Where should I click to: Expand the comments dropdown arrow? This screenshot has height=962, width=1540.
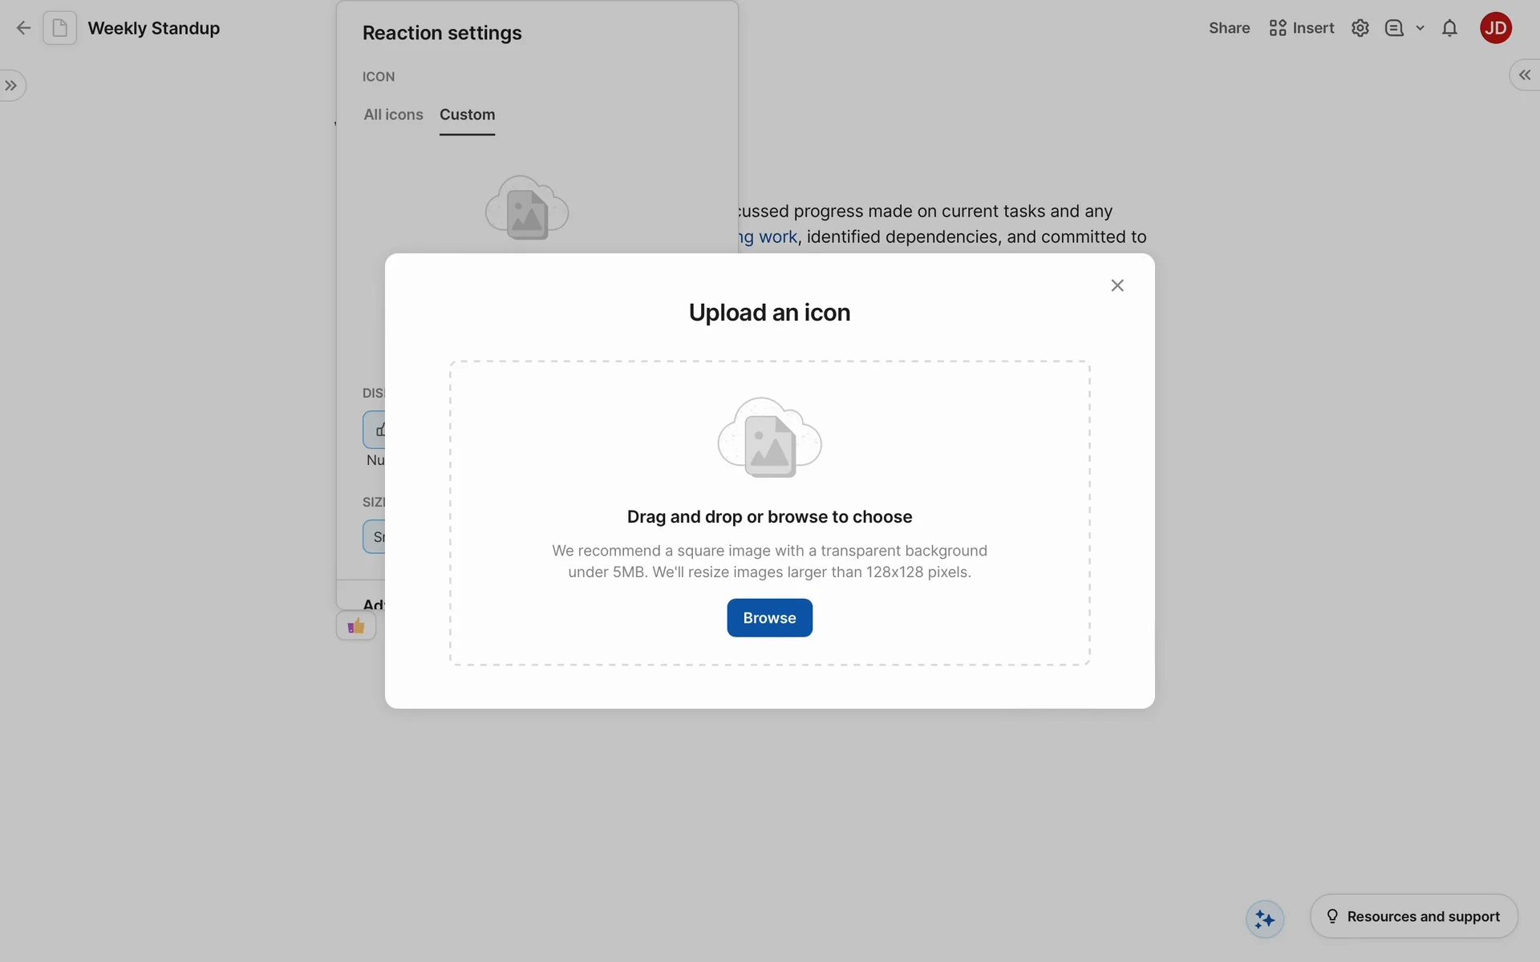coord(1420,28)
